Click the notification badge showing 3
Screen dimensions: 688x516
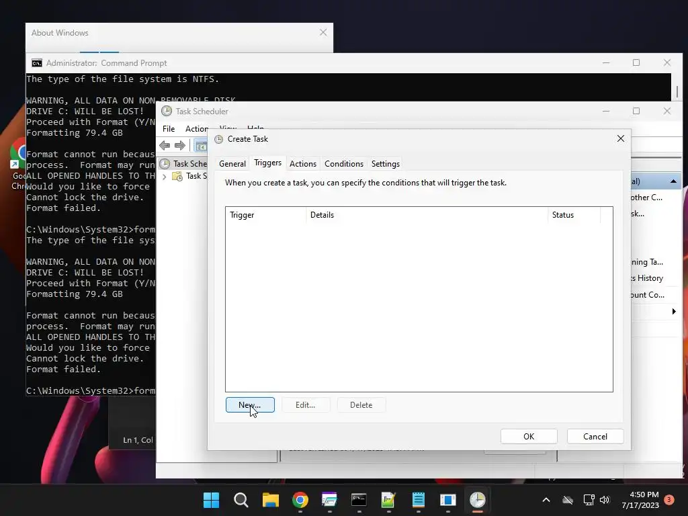pyautogui.click(x=669, y=499)
